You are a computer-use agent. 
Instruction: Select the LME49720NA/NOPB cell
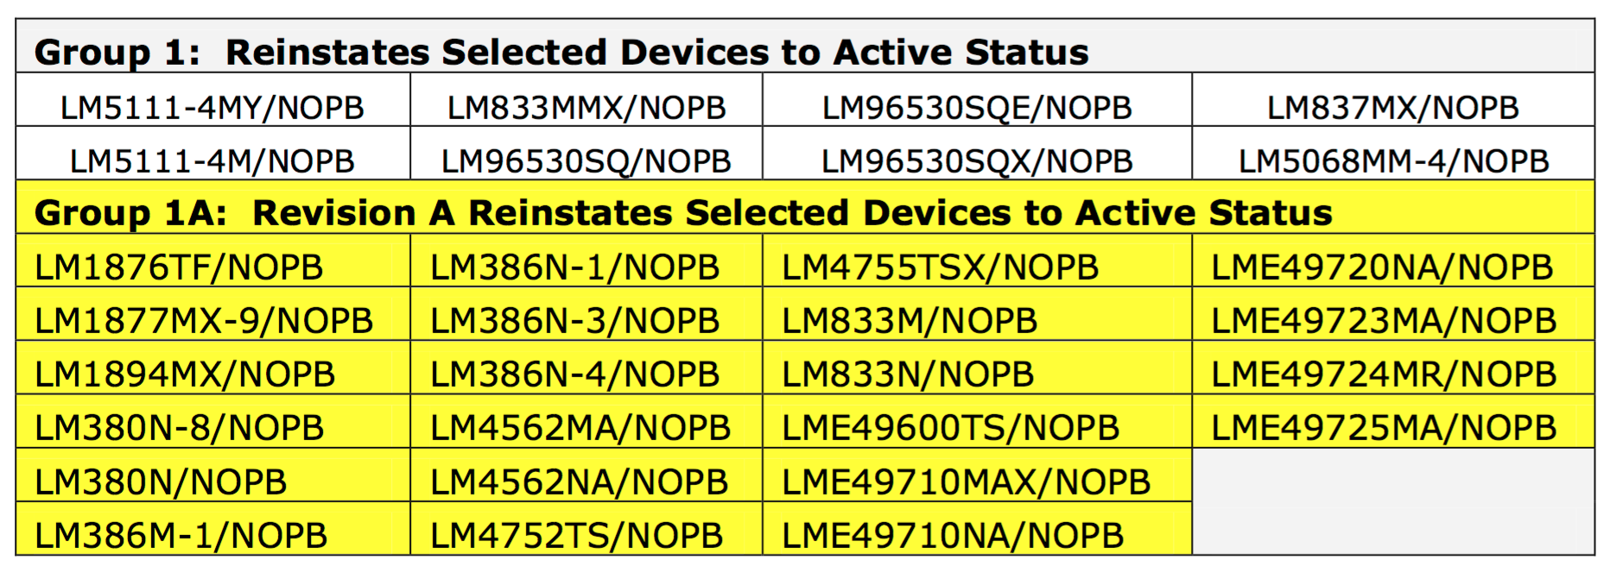coord(1393,260)
